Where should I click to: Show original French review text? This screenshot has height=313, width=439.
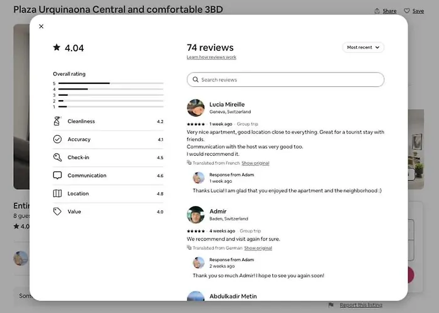coord(255,163)
